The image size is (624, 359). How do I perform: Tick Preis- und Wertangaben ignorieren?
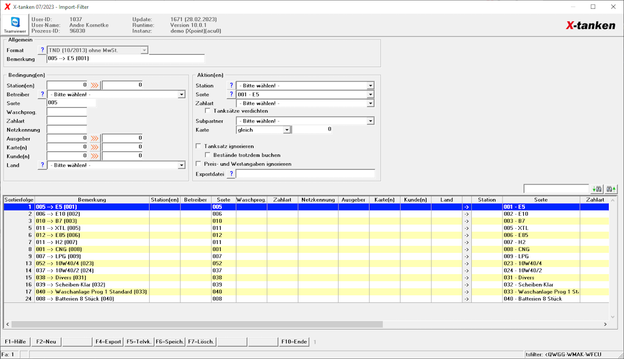click(x=198, y=164)
